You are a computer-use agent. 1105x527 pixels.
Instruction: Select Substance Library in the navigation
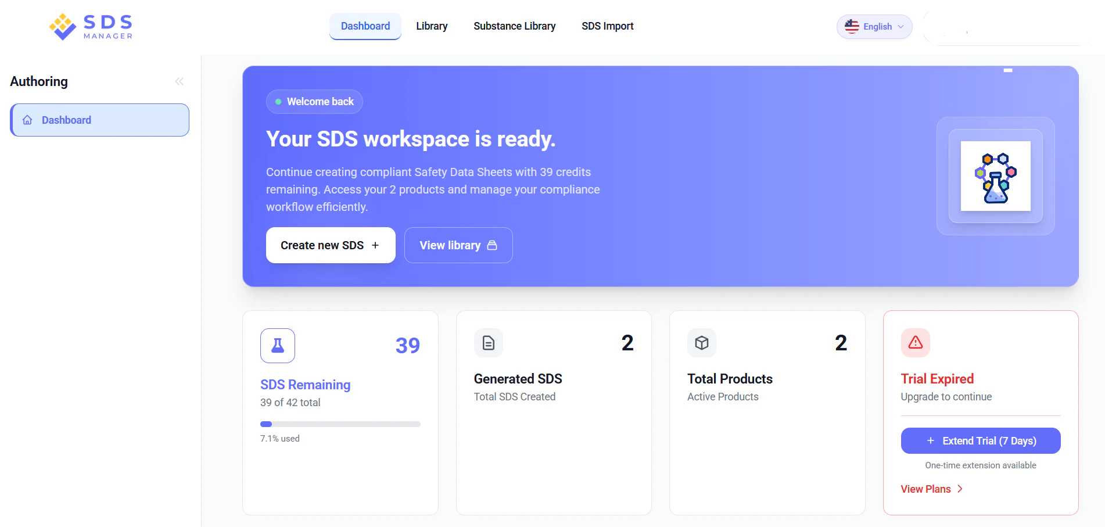(x=514, y=26)
